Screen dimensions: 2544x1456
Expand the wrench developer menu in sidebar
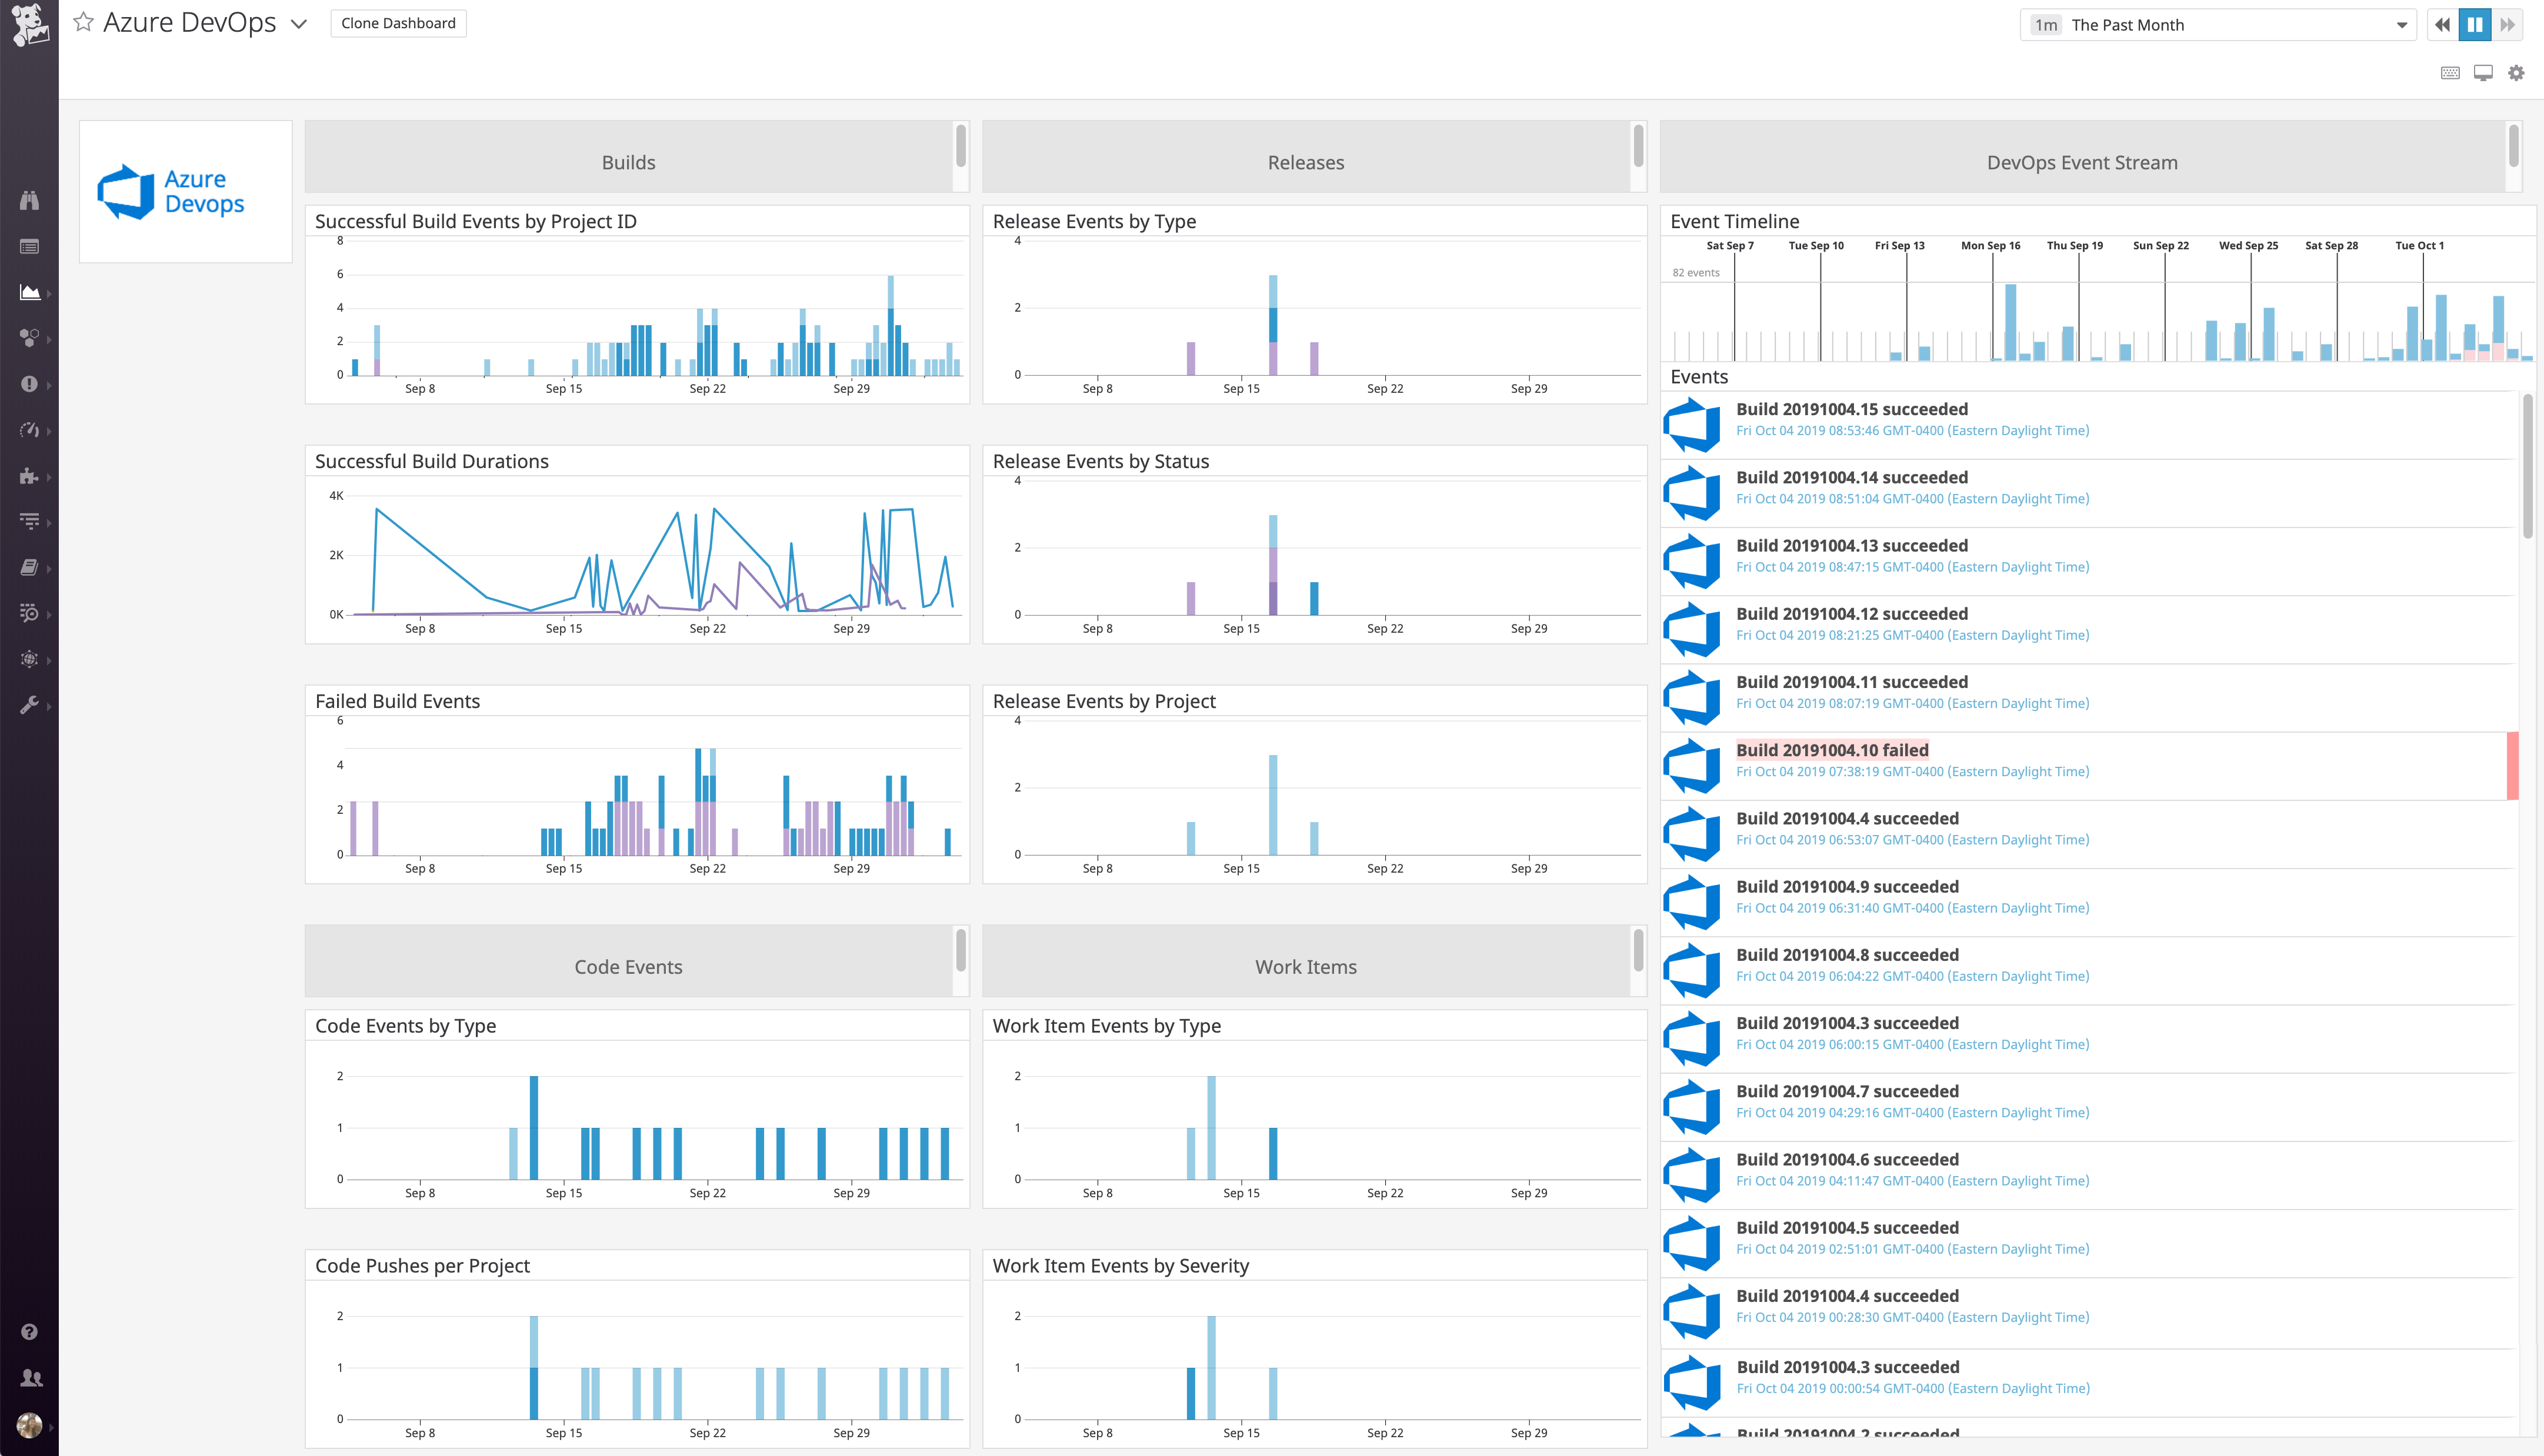click(x=30, y=705)
